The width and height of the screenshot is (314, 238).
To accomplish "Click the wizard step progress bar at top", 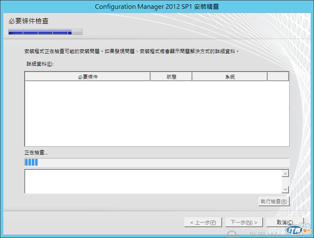I will click(45, 32).
